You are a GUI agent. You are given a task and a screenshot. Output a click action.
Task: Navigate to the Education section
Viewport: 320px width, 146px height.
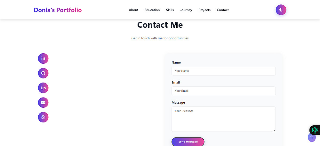(152, 10)
